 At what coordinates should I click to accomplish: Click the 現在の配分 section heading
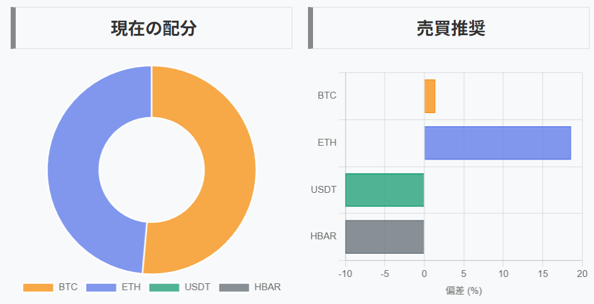(153, 28)
